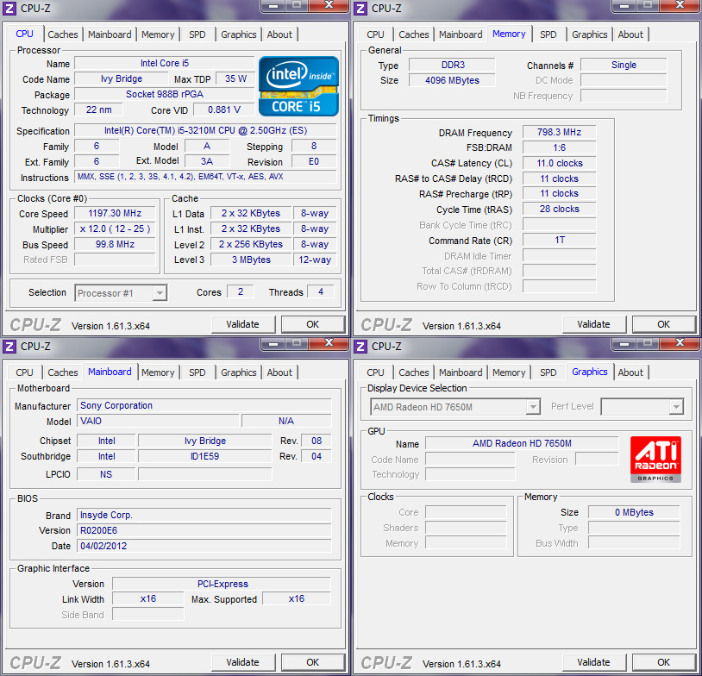Click the CPU-Z logo in the Mainboard window footer
The width and height of the screenshot is (702, 676).
(35, 662)
